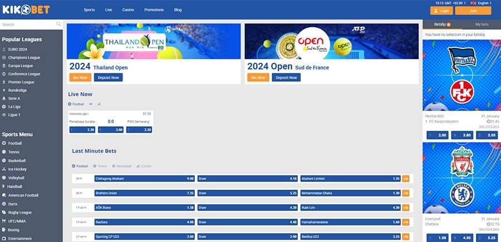Open the Live menu item

click(109, 10)
